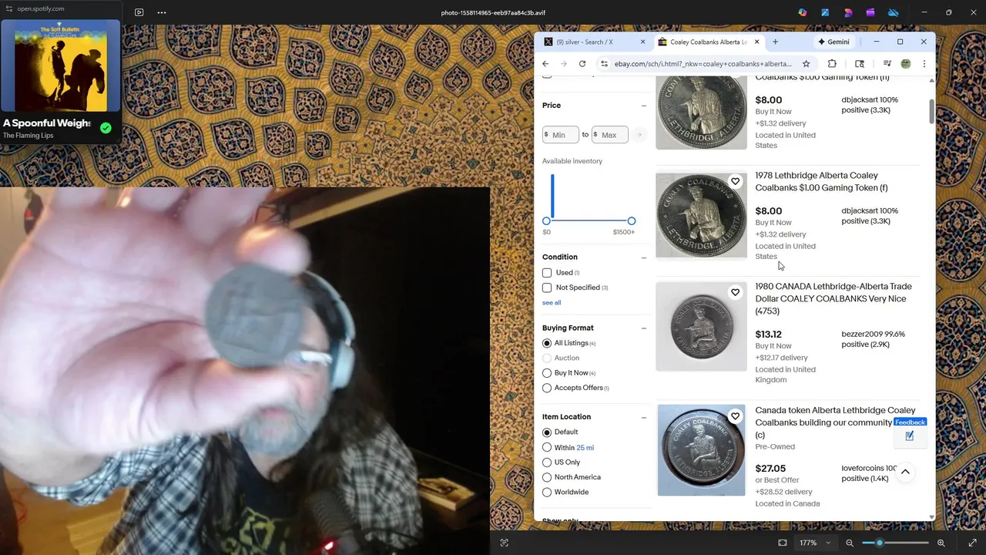
Task: Open Chrome three-dot menu
Action: click(x=924, y=63)
